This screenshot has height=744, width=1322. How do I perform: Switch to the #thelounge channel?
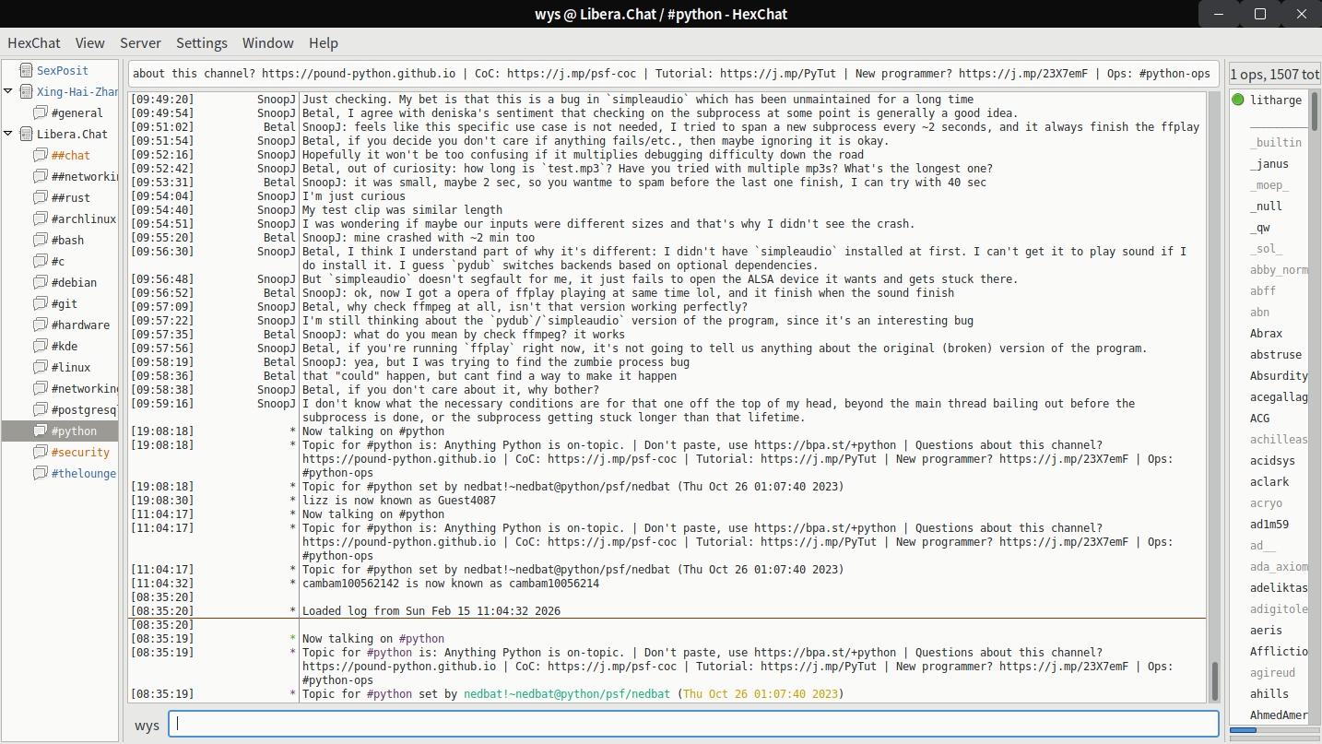tap(83, 473)
